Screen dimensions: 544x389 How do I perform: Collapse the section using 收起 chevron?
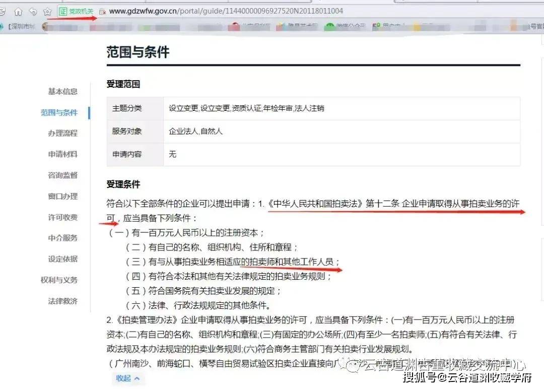(128, 378)
